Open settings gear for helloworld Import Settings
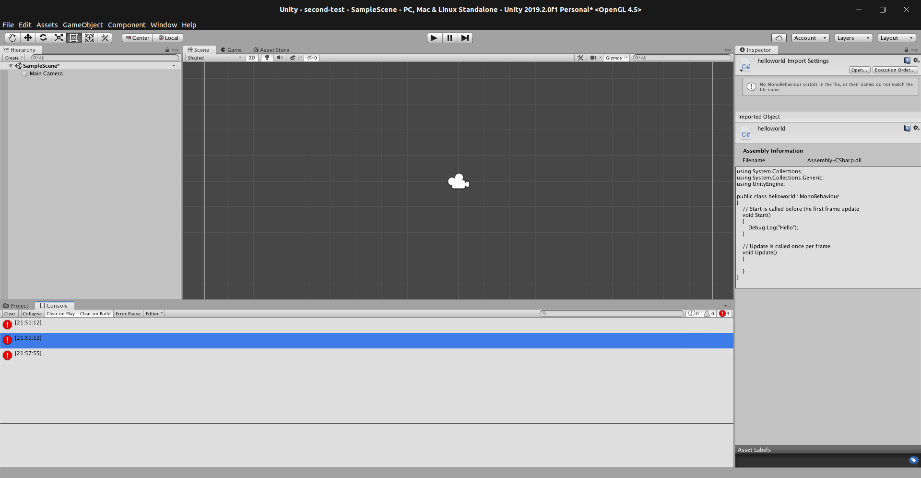Viewport: 921px width, 478px height. 916,60
